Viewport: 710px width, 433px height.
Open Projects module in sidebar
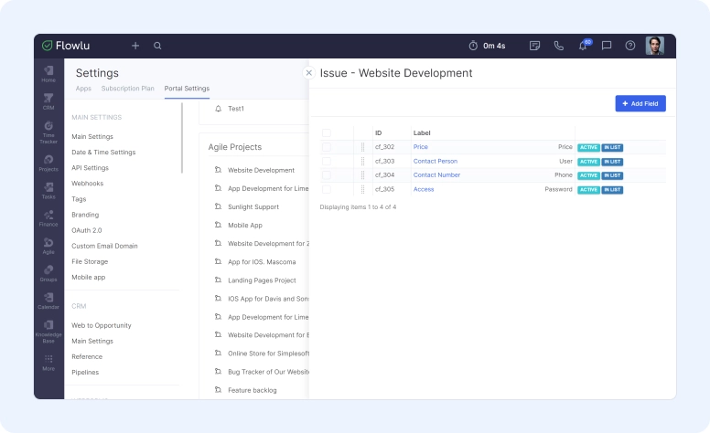[48, 164]
